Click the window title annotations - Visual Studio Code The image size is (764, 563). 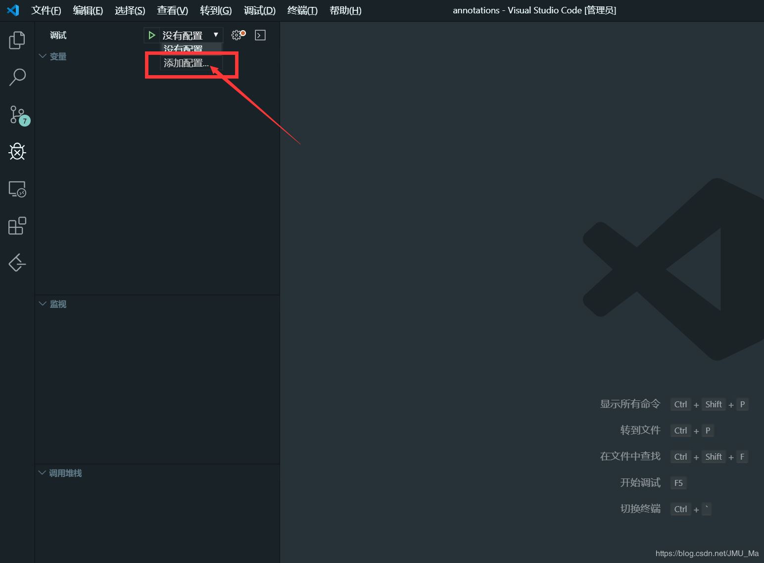click(534, 10)
